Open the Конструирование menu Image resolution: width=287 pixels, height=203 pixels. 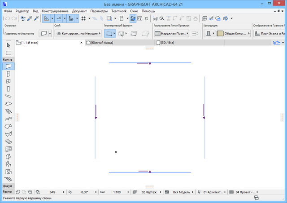click(x=55, y=10)
